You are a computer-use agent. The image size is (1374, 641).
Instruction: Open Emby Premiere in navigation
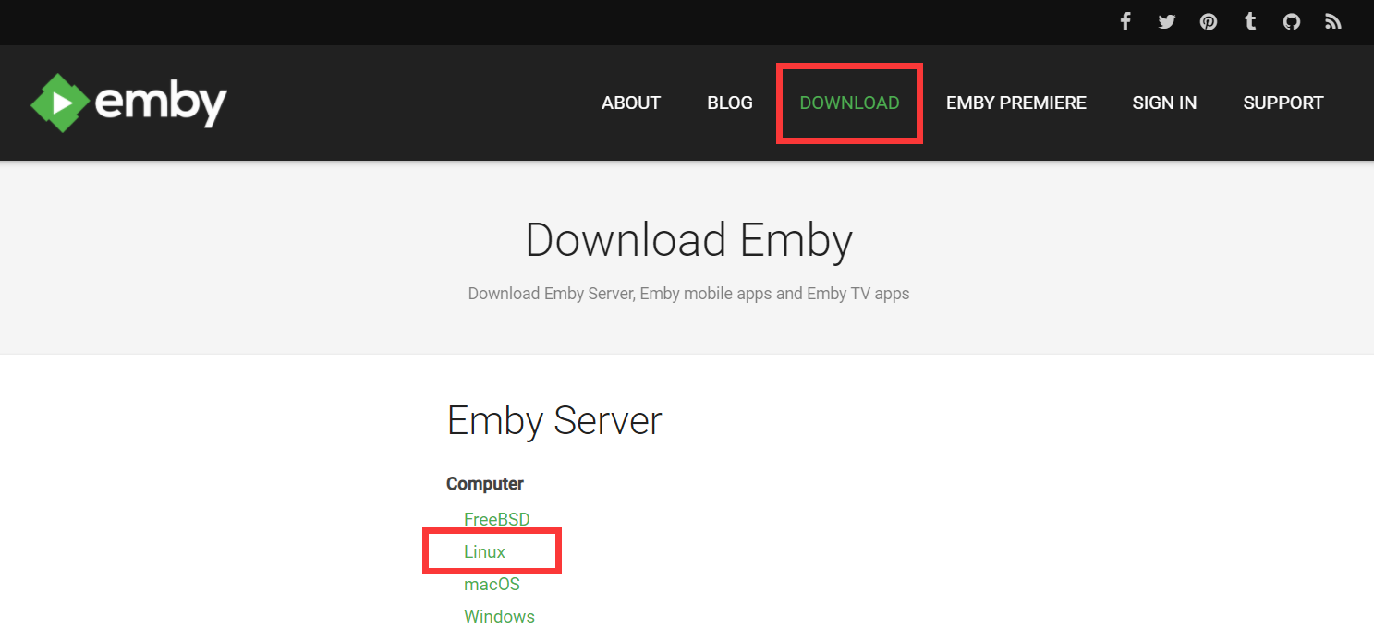pyautogui.click(x=1016, y=103)
